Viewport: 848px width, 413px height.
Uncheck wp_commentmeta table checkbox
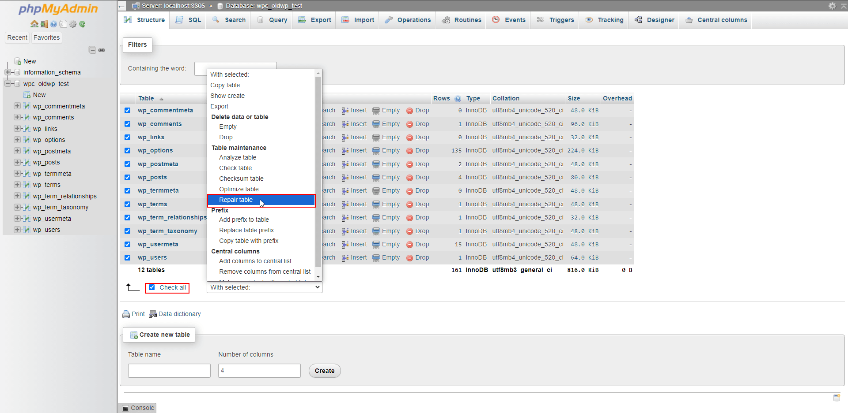[x=128, y=111]
